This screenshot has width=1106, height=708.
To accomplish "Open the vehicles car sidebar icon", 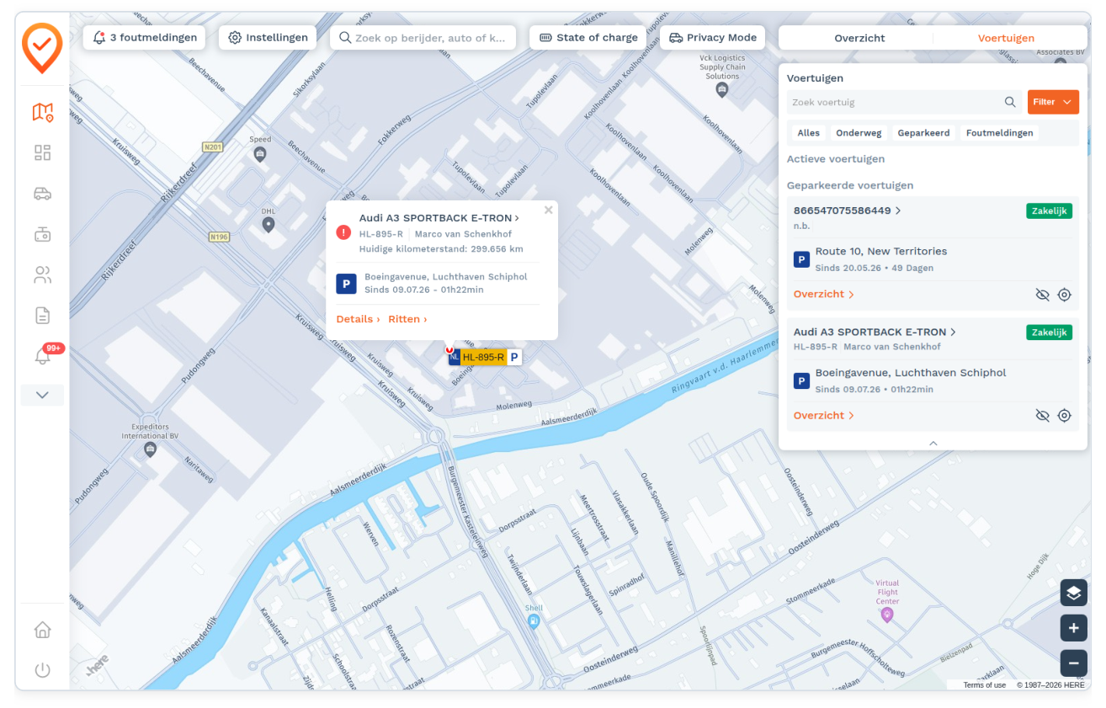I will pyautogui.click(x=42, y=194).
